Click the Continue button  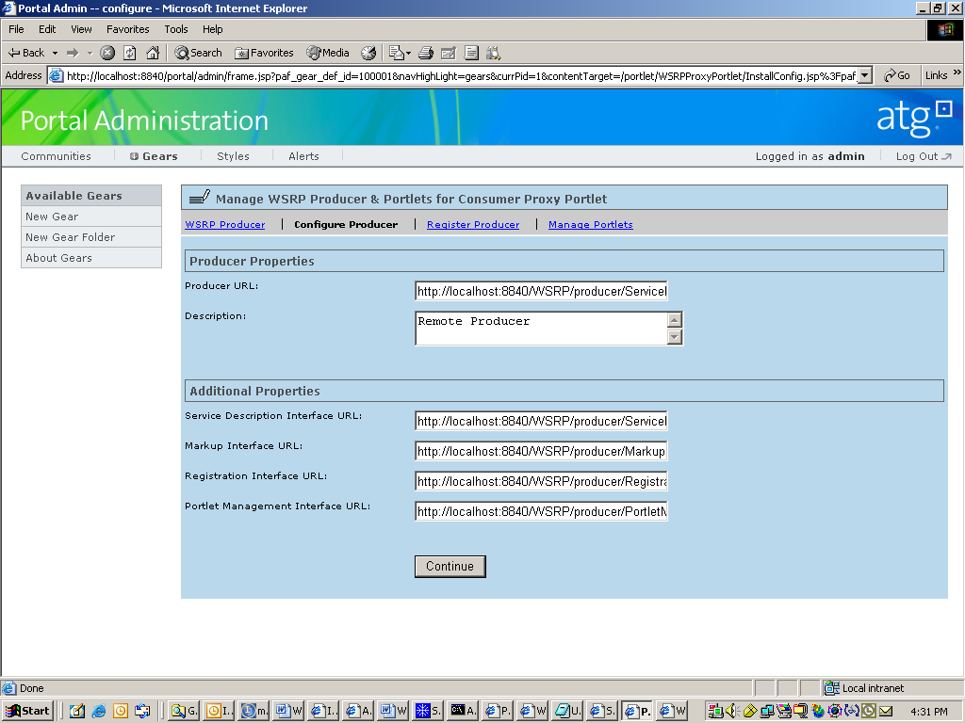point(450,566)
